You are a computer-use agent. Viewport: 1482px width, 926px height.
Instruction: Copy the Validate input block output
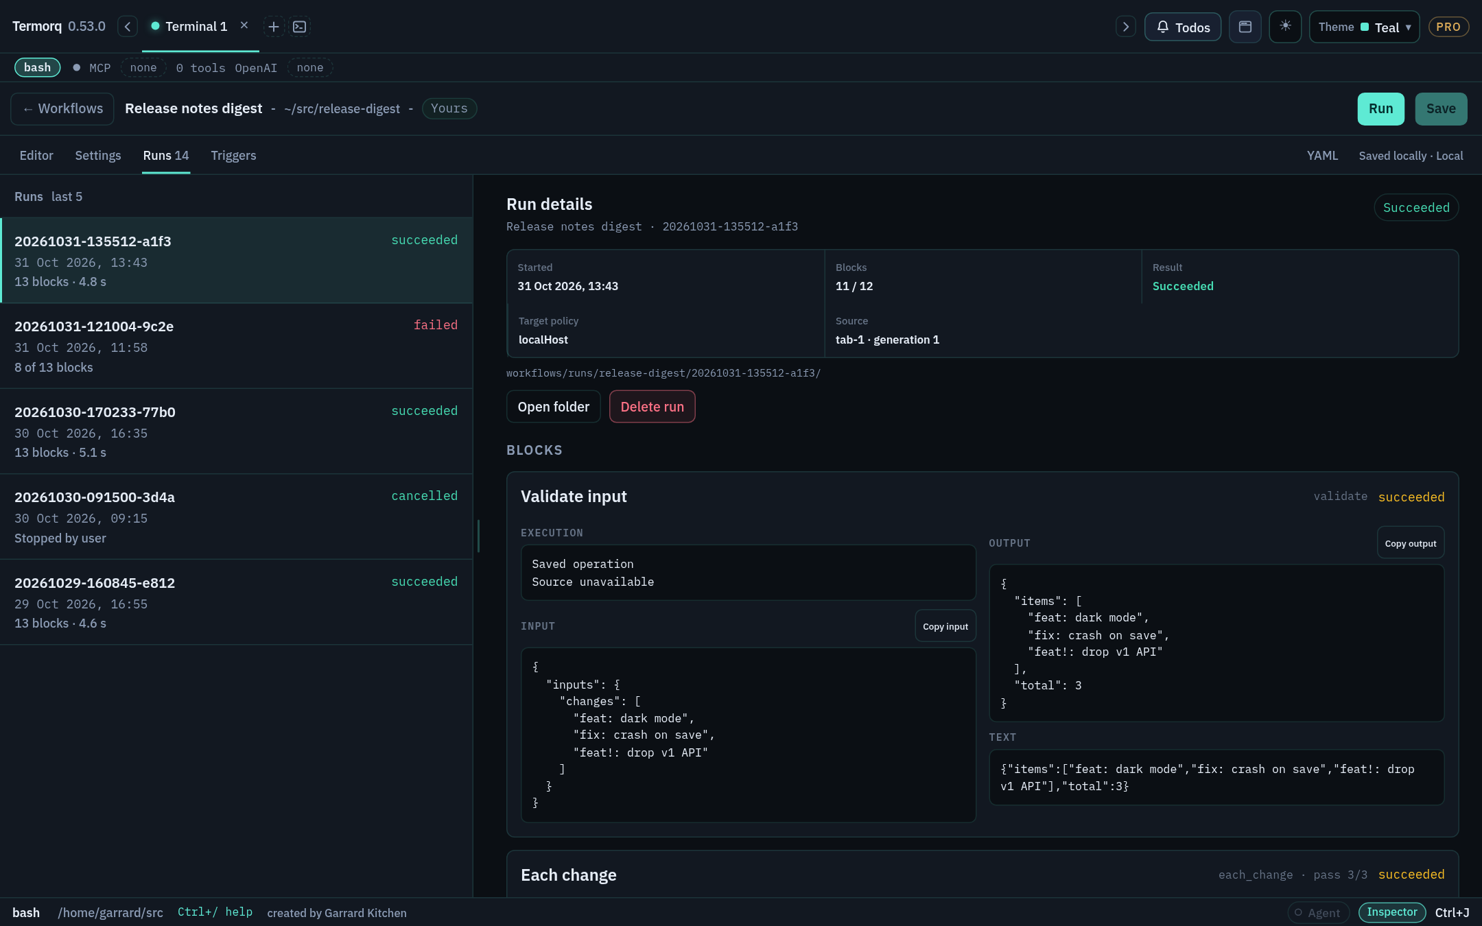point(1411,543)
